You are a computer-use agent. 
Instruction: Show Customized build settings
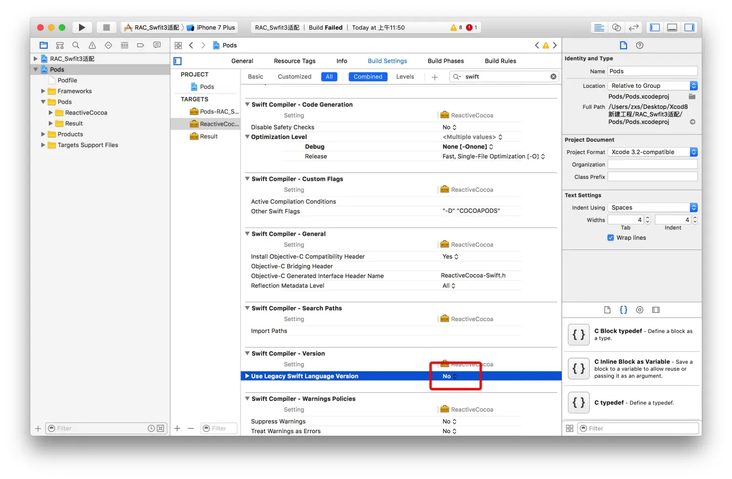tap(294, 77)
